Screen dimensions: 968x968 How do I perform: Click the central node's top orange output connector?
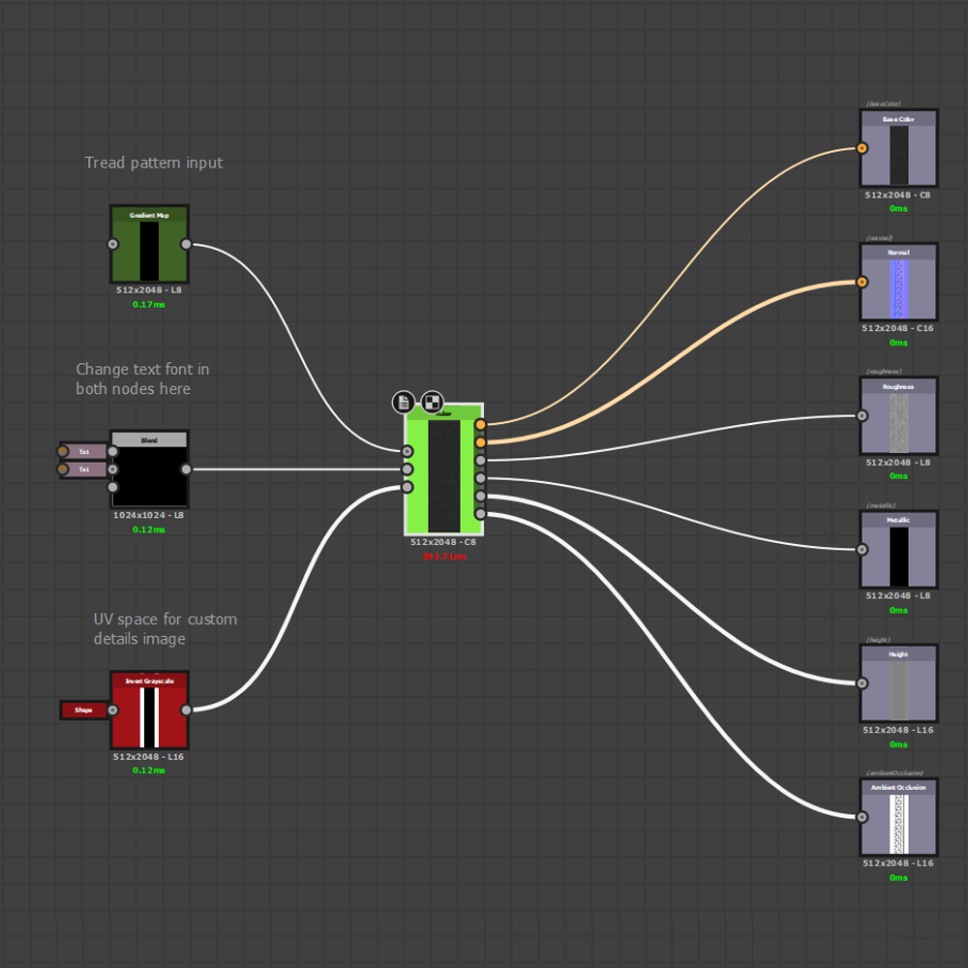click(x=481, y=425)
